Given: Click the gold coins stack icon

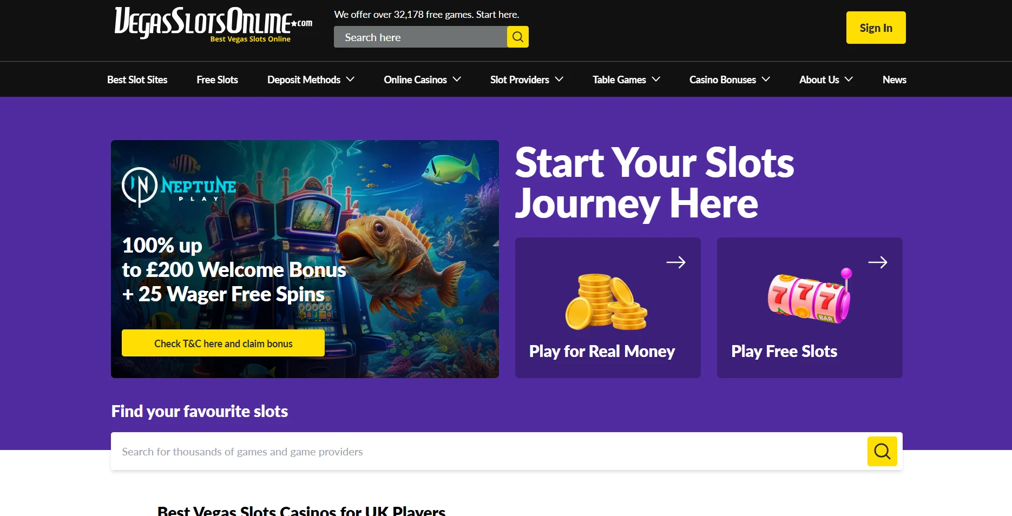Looking at the screenshot, I should pos(607,301).
